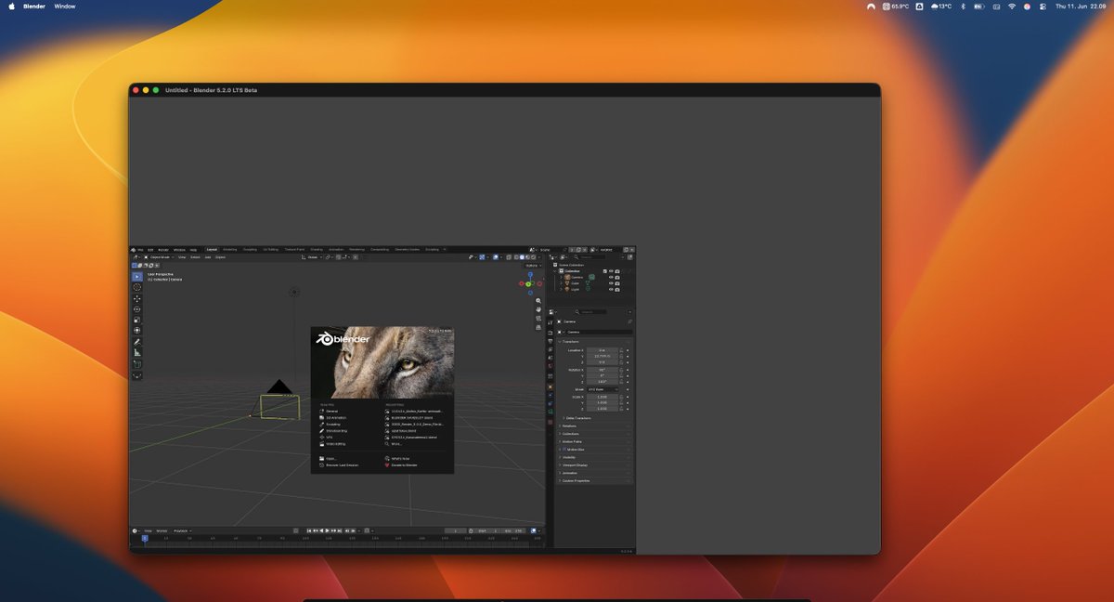Open the Tool properties tab icon
The image size is (1114, 602).
pyautogui.click(x=551, y=323)
